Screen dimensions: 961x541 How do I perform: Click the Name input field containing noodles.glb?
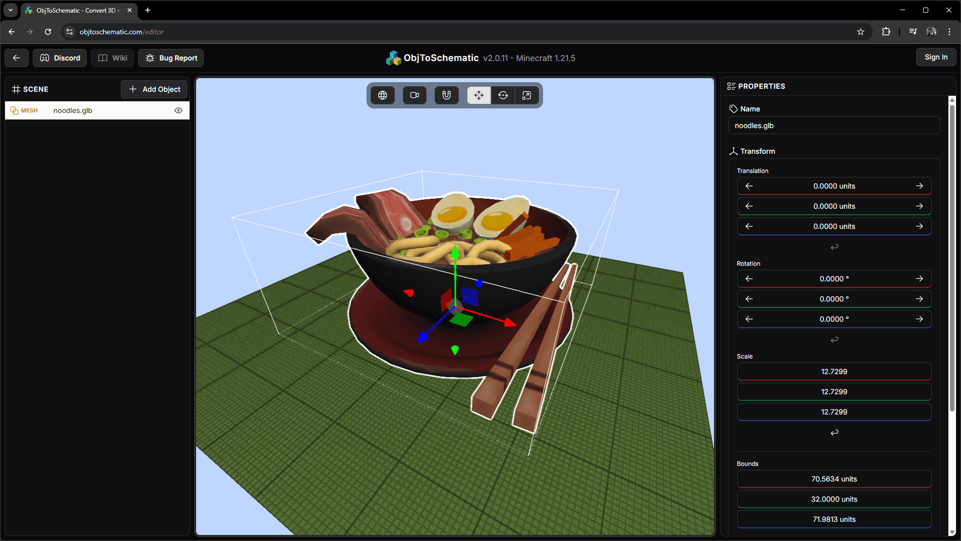pyautogui.click(x=834, y=126)
